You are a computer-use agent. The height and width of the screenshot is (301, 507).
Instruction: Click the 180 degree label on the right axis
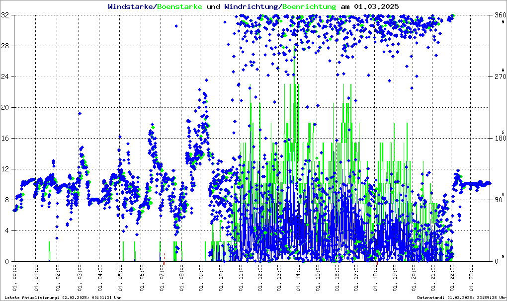[498, 138]
